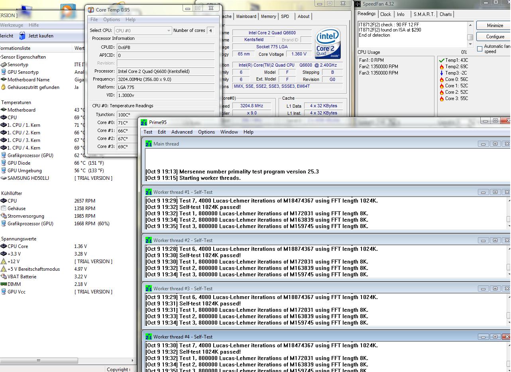The height and width of the screenshot is (372, 511).
Task: Click the DIMM memory icon
Action: click(4, 284)
